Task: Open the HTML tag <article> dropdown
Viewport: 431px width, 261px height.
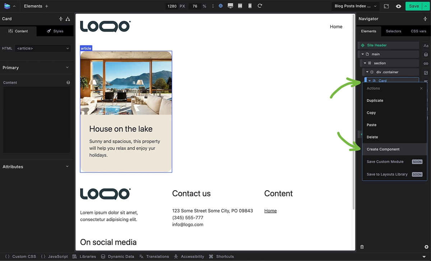Action: click(43, 48)
